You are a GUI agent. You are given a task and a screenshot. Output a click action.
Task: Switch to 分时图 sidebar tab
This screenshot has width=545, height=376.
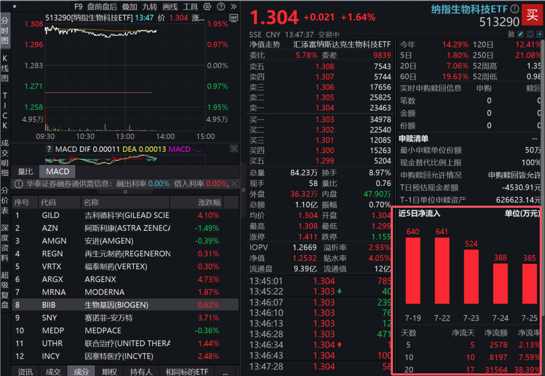[5, 30]
